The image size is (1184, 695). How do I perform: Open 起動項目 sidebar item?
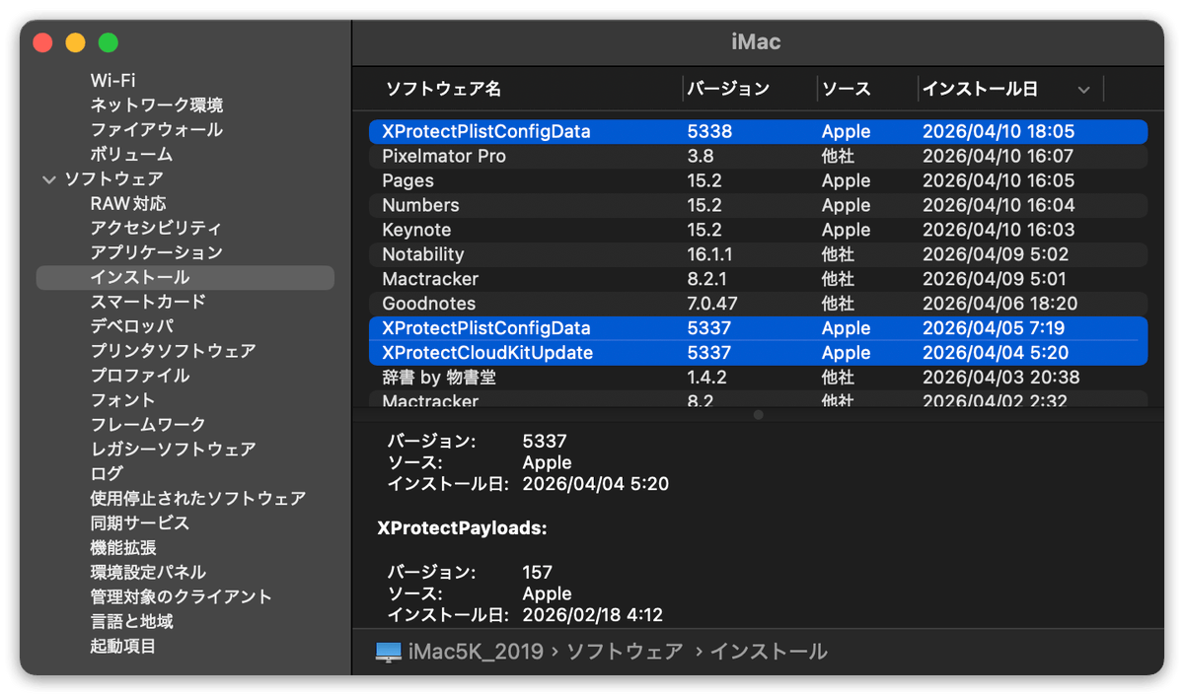123,647
